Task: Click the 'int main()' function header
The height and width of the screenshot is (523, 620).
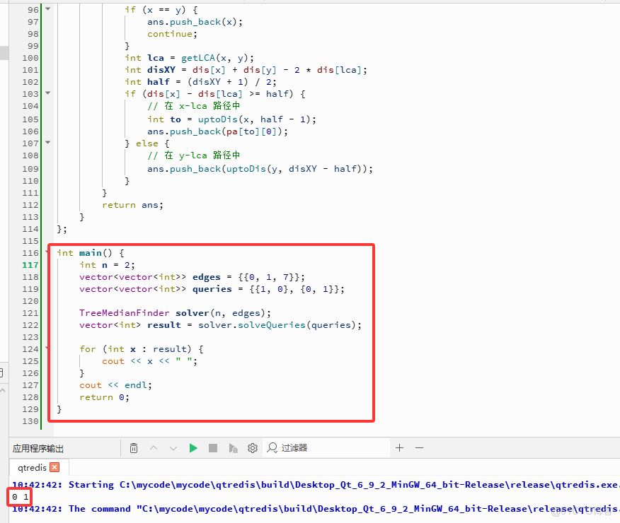Action: pos(90,253)
